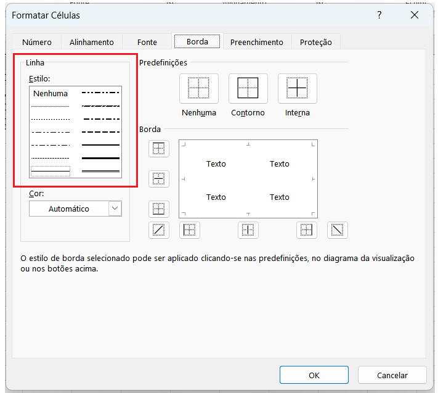Apply the Contorno outline preset
The image size is (438, 393).
point(248,88)
